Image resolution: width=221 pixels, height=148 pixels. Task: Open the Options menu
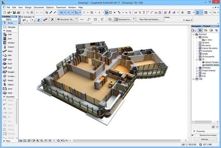pyautogui.click(x=50, y=7)
